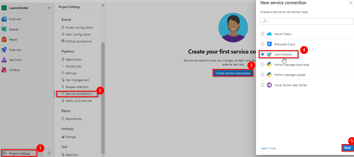The height and width of the screenshot is (157, 354).
Task: Select Python package download radio button
Action: pos(263,64)
